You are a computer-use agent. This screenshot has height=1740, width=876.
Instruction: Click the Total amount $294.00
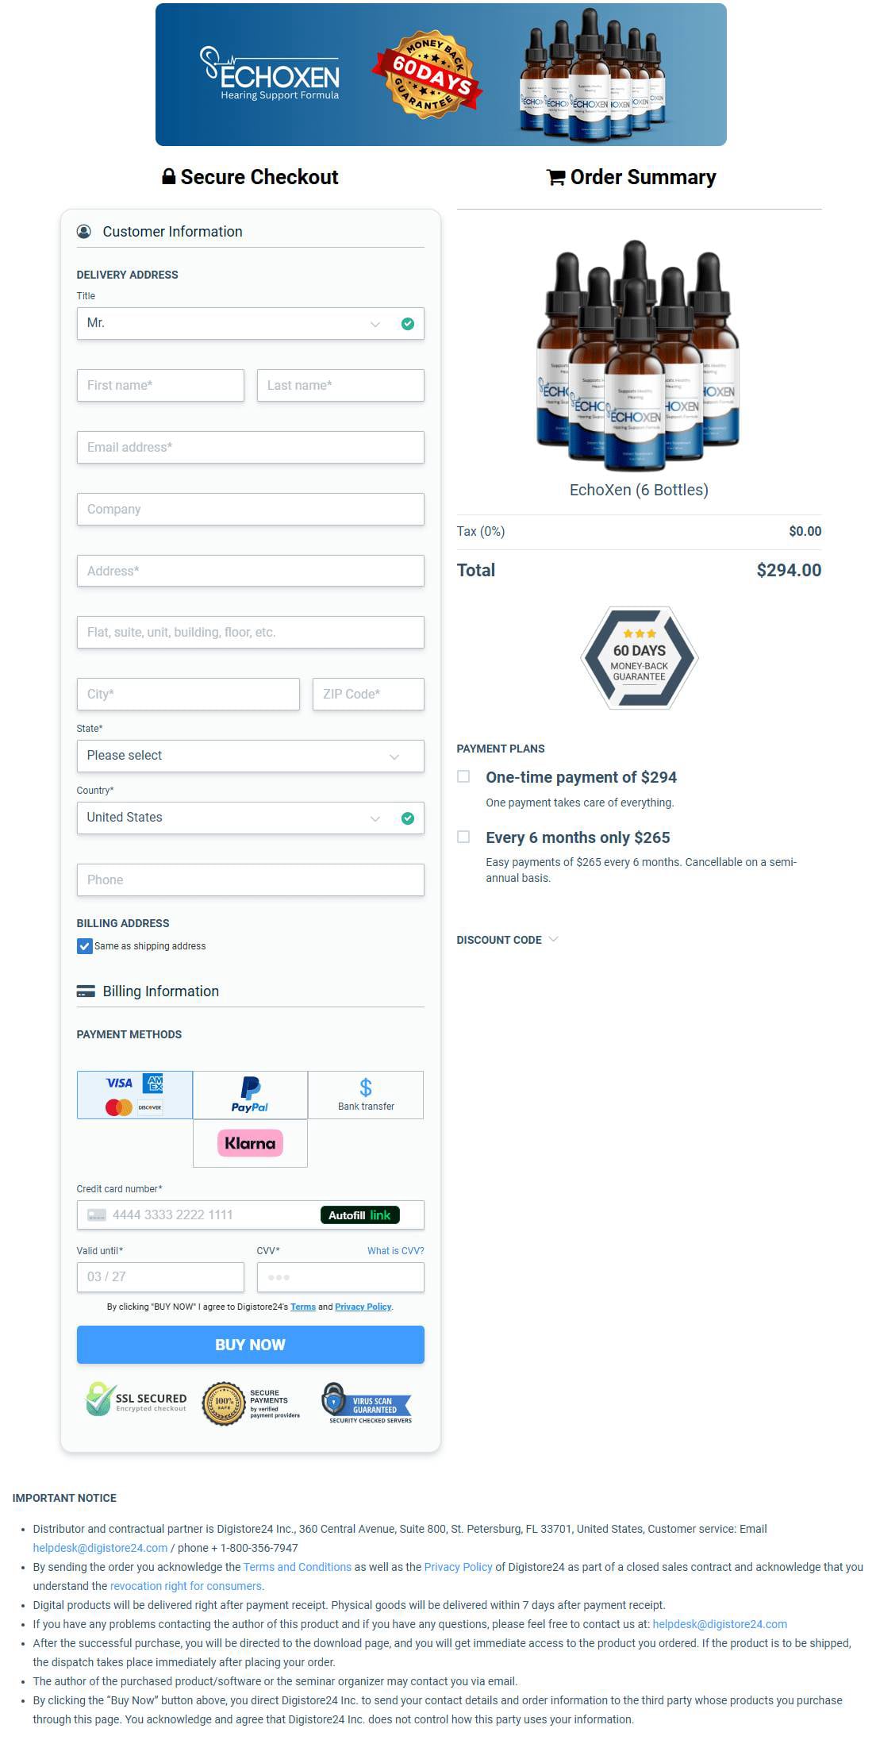coord(789,570)
